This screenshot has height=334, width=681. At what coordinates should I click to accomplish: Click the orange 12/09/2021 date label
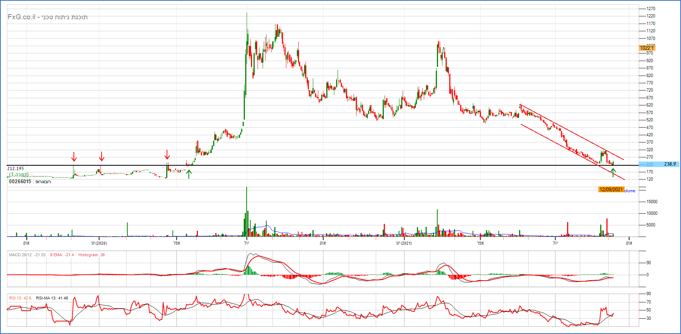[x=611, y=190]
